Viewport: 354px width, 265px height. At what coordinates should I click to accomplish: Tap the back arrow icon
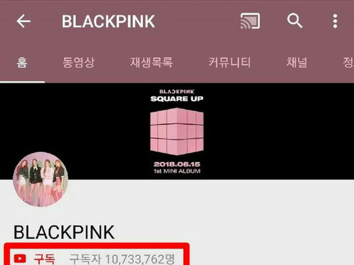[x=24, y=21]
